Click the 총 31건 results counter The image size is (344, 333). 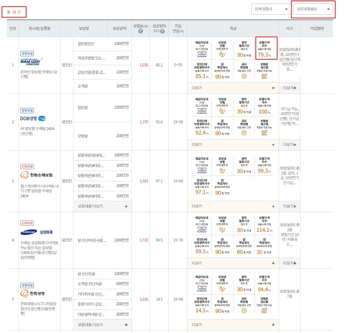coord(14,11)
